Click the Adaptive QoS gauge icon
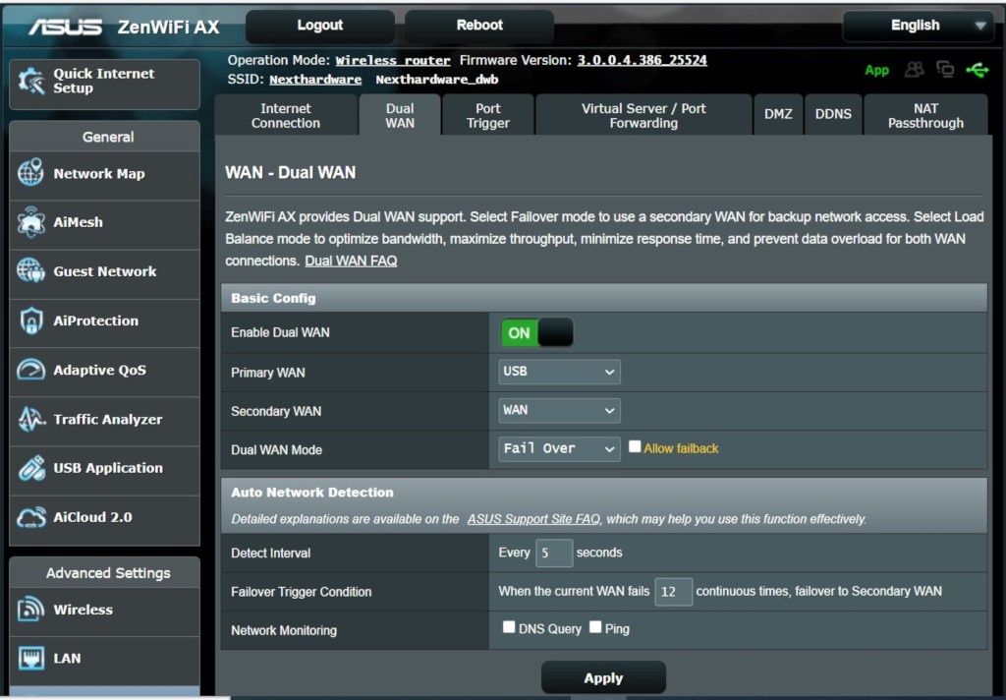This screenshot has height=700, width=1006. tap(30, 370)
